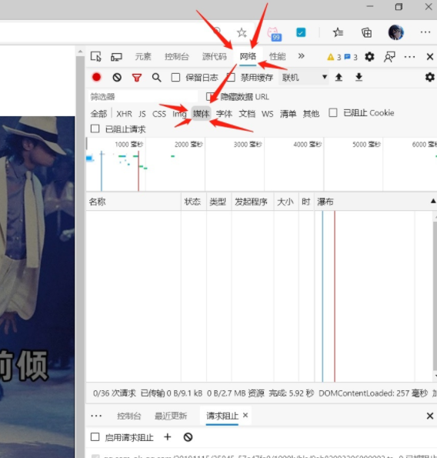437x458 pixels.
Task: Open the 联机 throttling dropdown
Action: [x=304, y=78]
